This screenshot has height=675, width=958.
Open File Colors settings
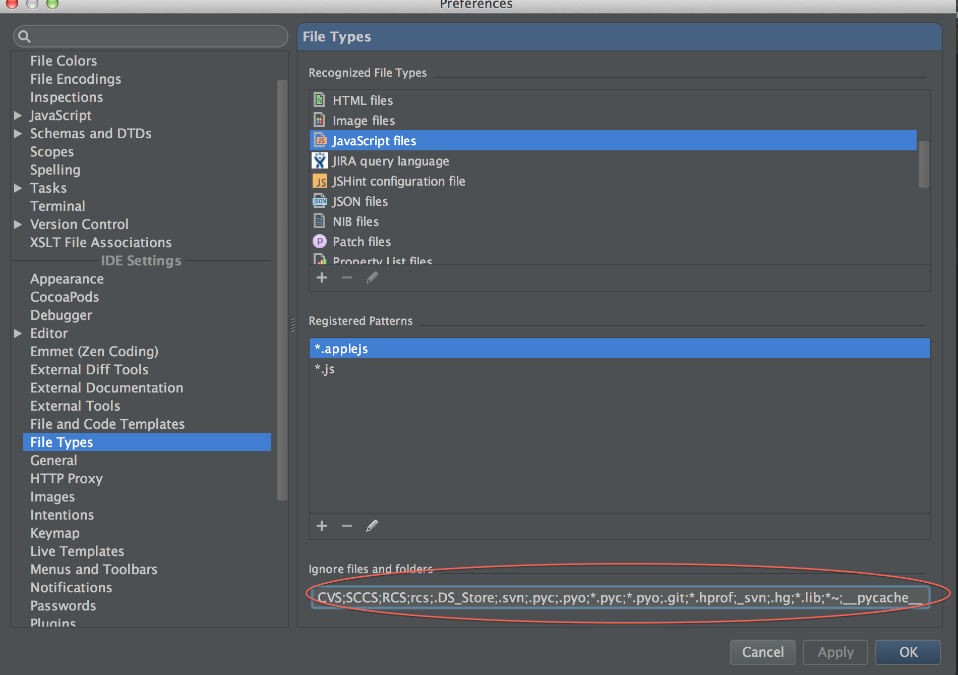[64, 61]
